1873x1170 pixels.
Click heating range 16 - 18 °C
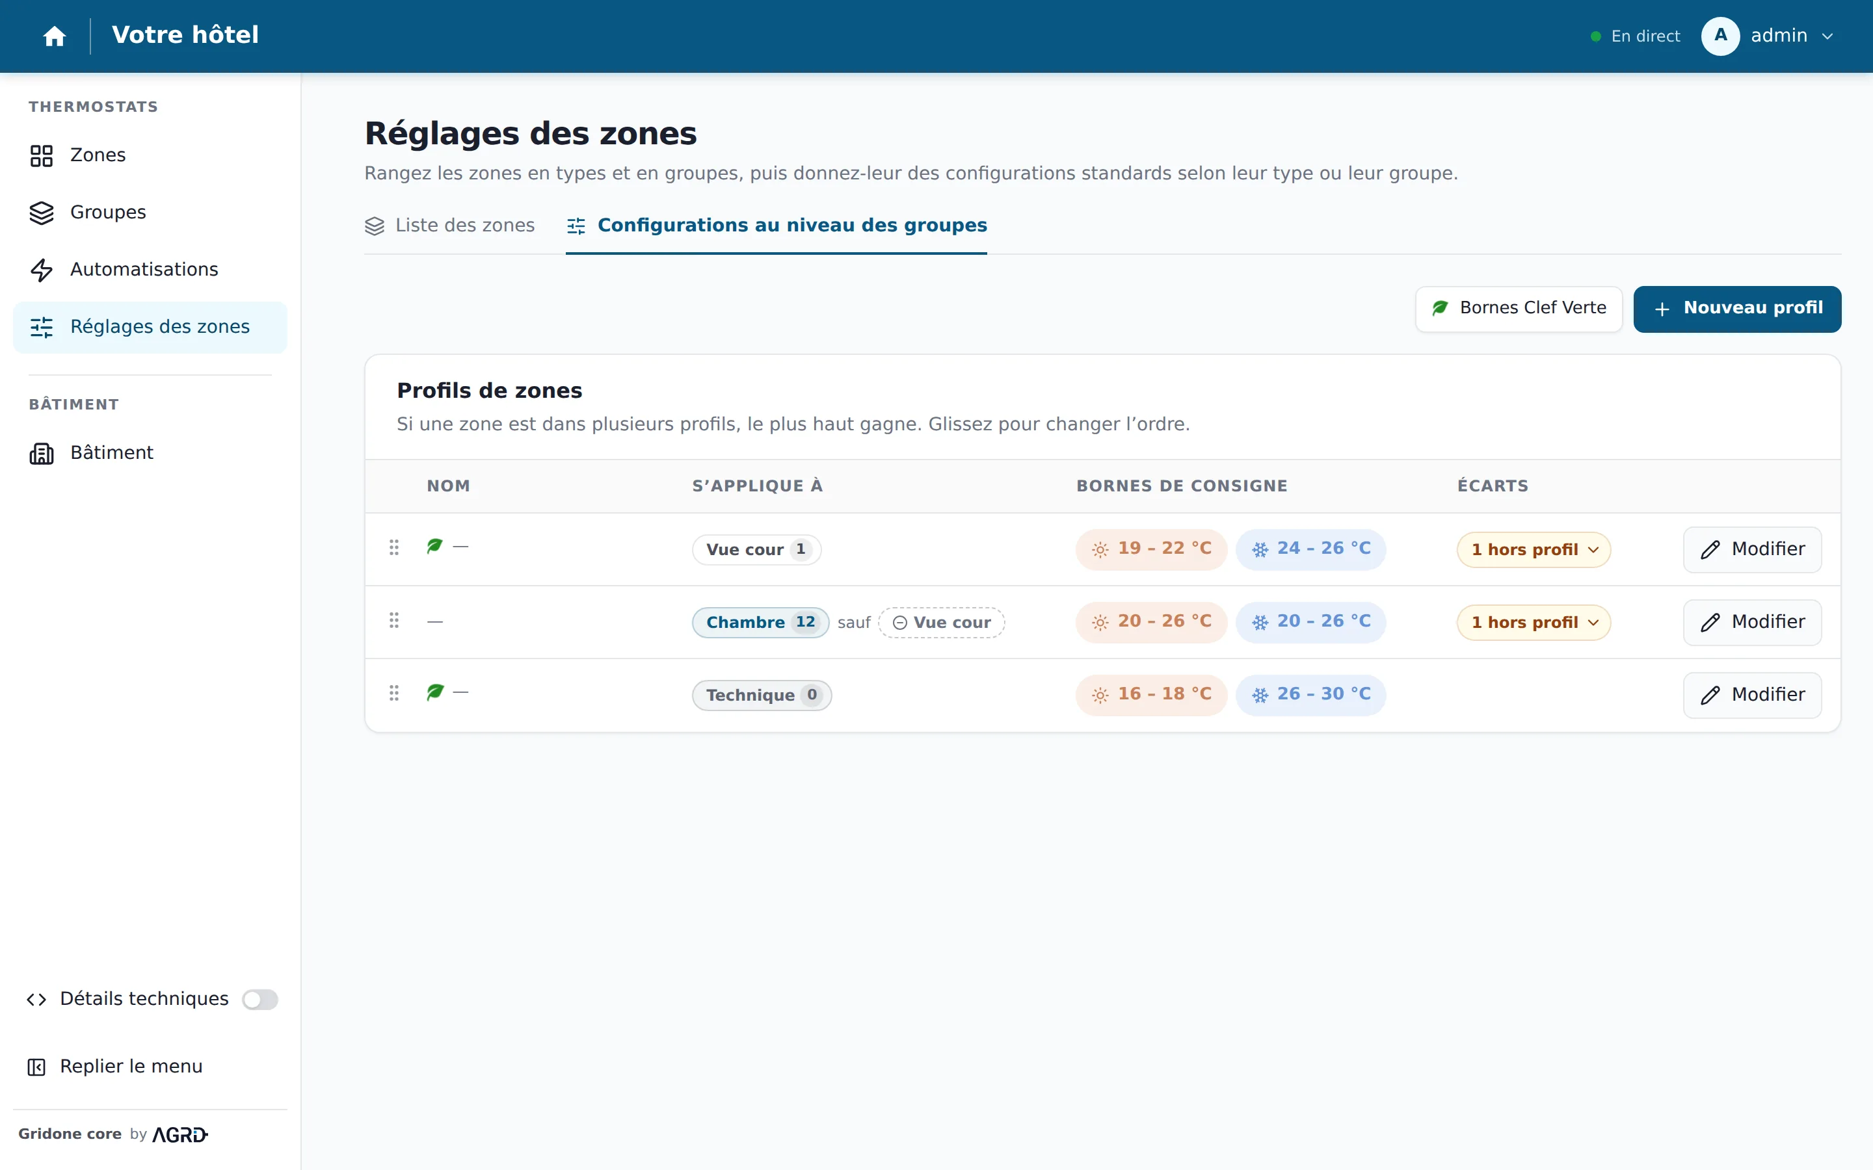click(x=1151, y=695)
